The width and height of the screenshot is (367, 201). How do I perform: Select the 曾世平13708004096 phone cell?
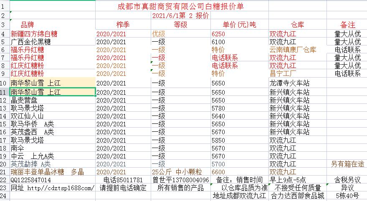(x=181, y=180)
